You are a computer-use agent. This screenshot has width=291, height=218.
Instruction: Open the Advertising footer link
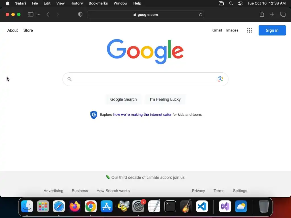tap(53, 191)
